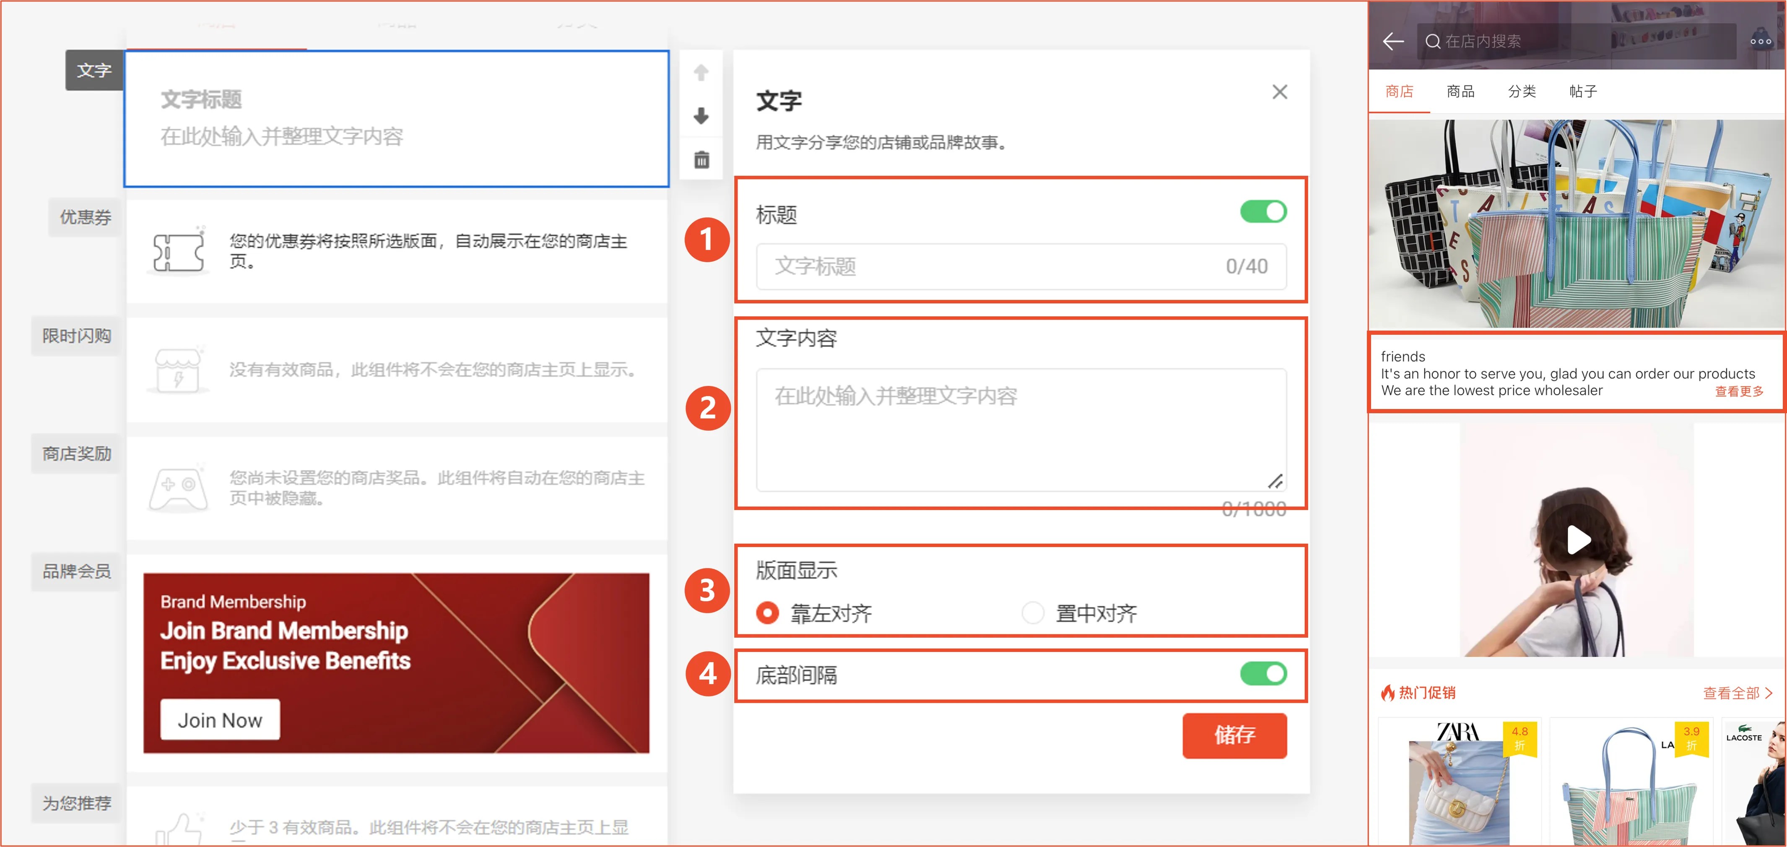The width and height of the screenshot is (1787, 847).
Task: Click the 储存 save button
Action: (1235, 736)
